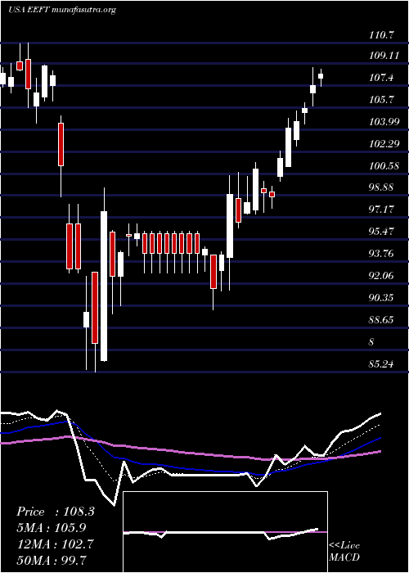Click the last white candlestick at the chart's right end
Screen dimensions: 409x573
pos(321,78)
